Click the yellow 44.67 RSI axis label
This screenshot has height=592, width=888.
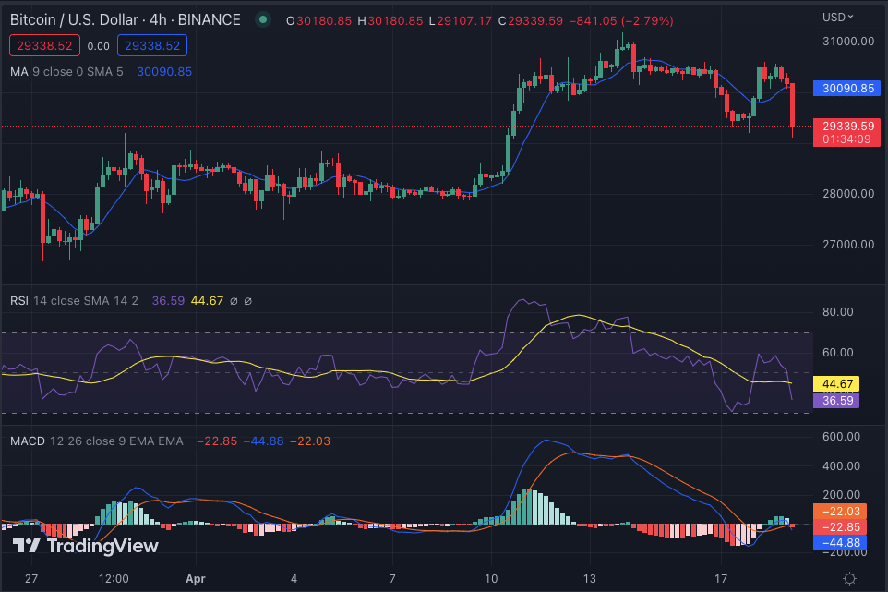click(836, 384)
